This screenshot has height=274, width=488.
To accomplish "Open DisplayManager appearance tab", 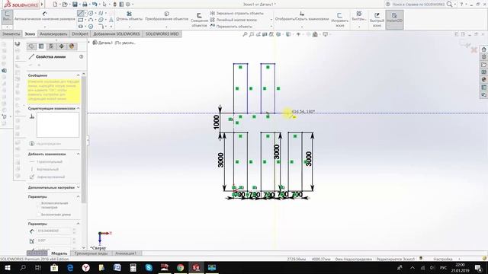I will coord(72,46).
